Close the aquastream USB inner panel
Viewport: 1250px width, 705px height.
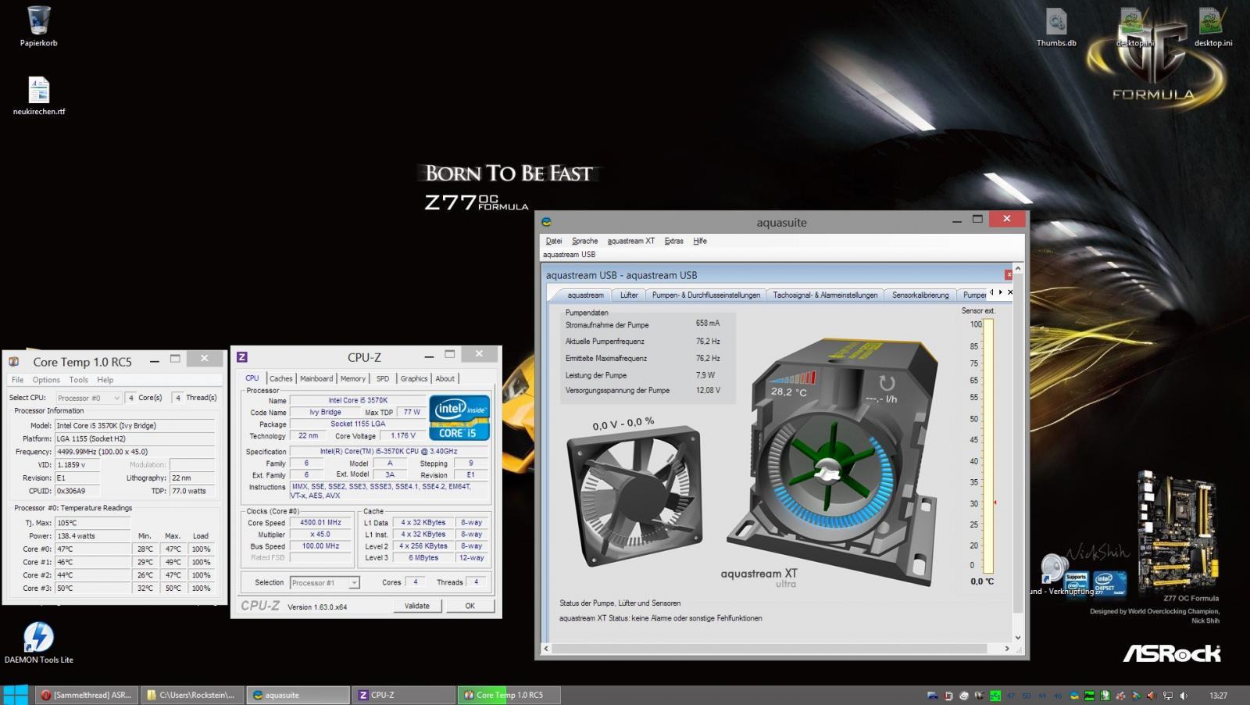[x=1009, y=274]
